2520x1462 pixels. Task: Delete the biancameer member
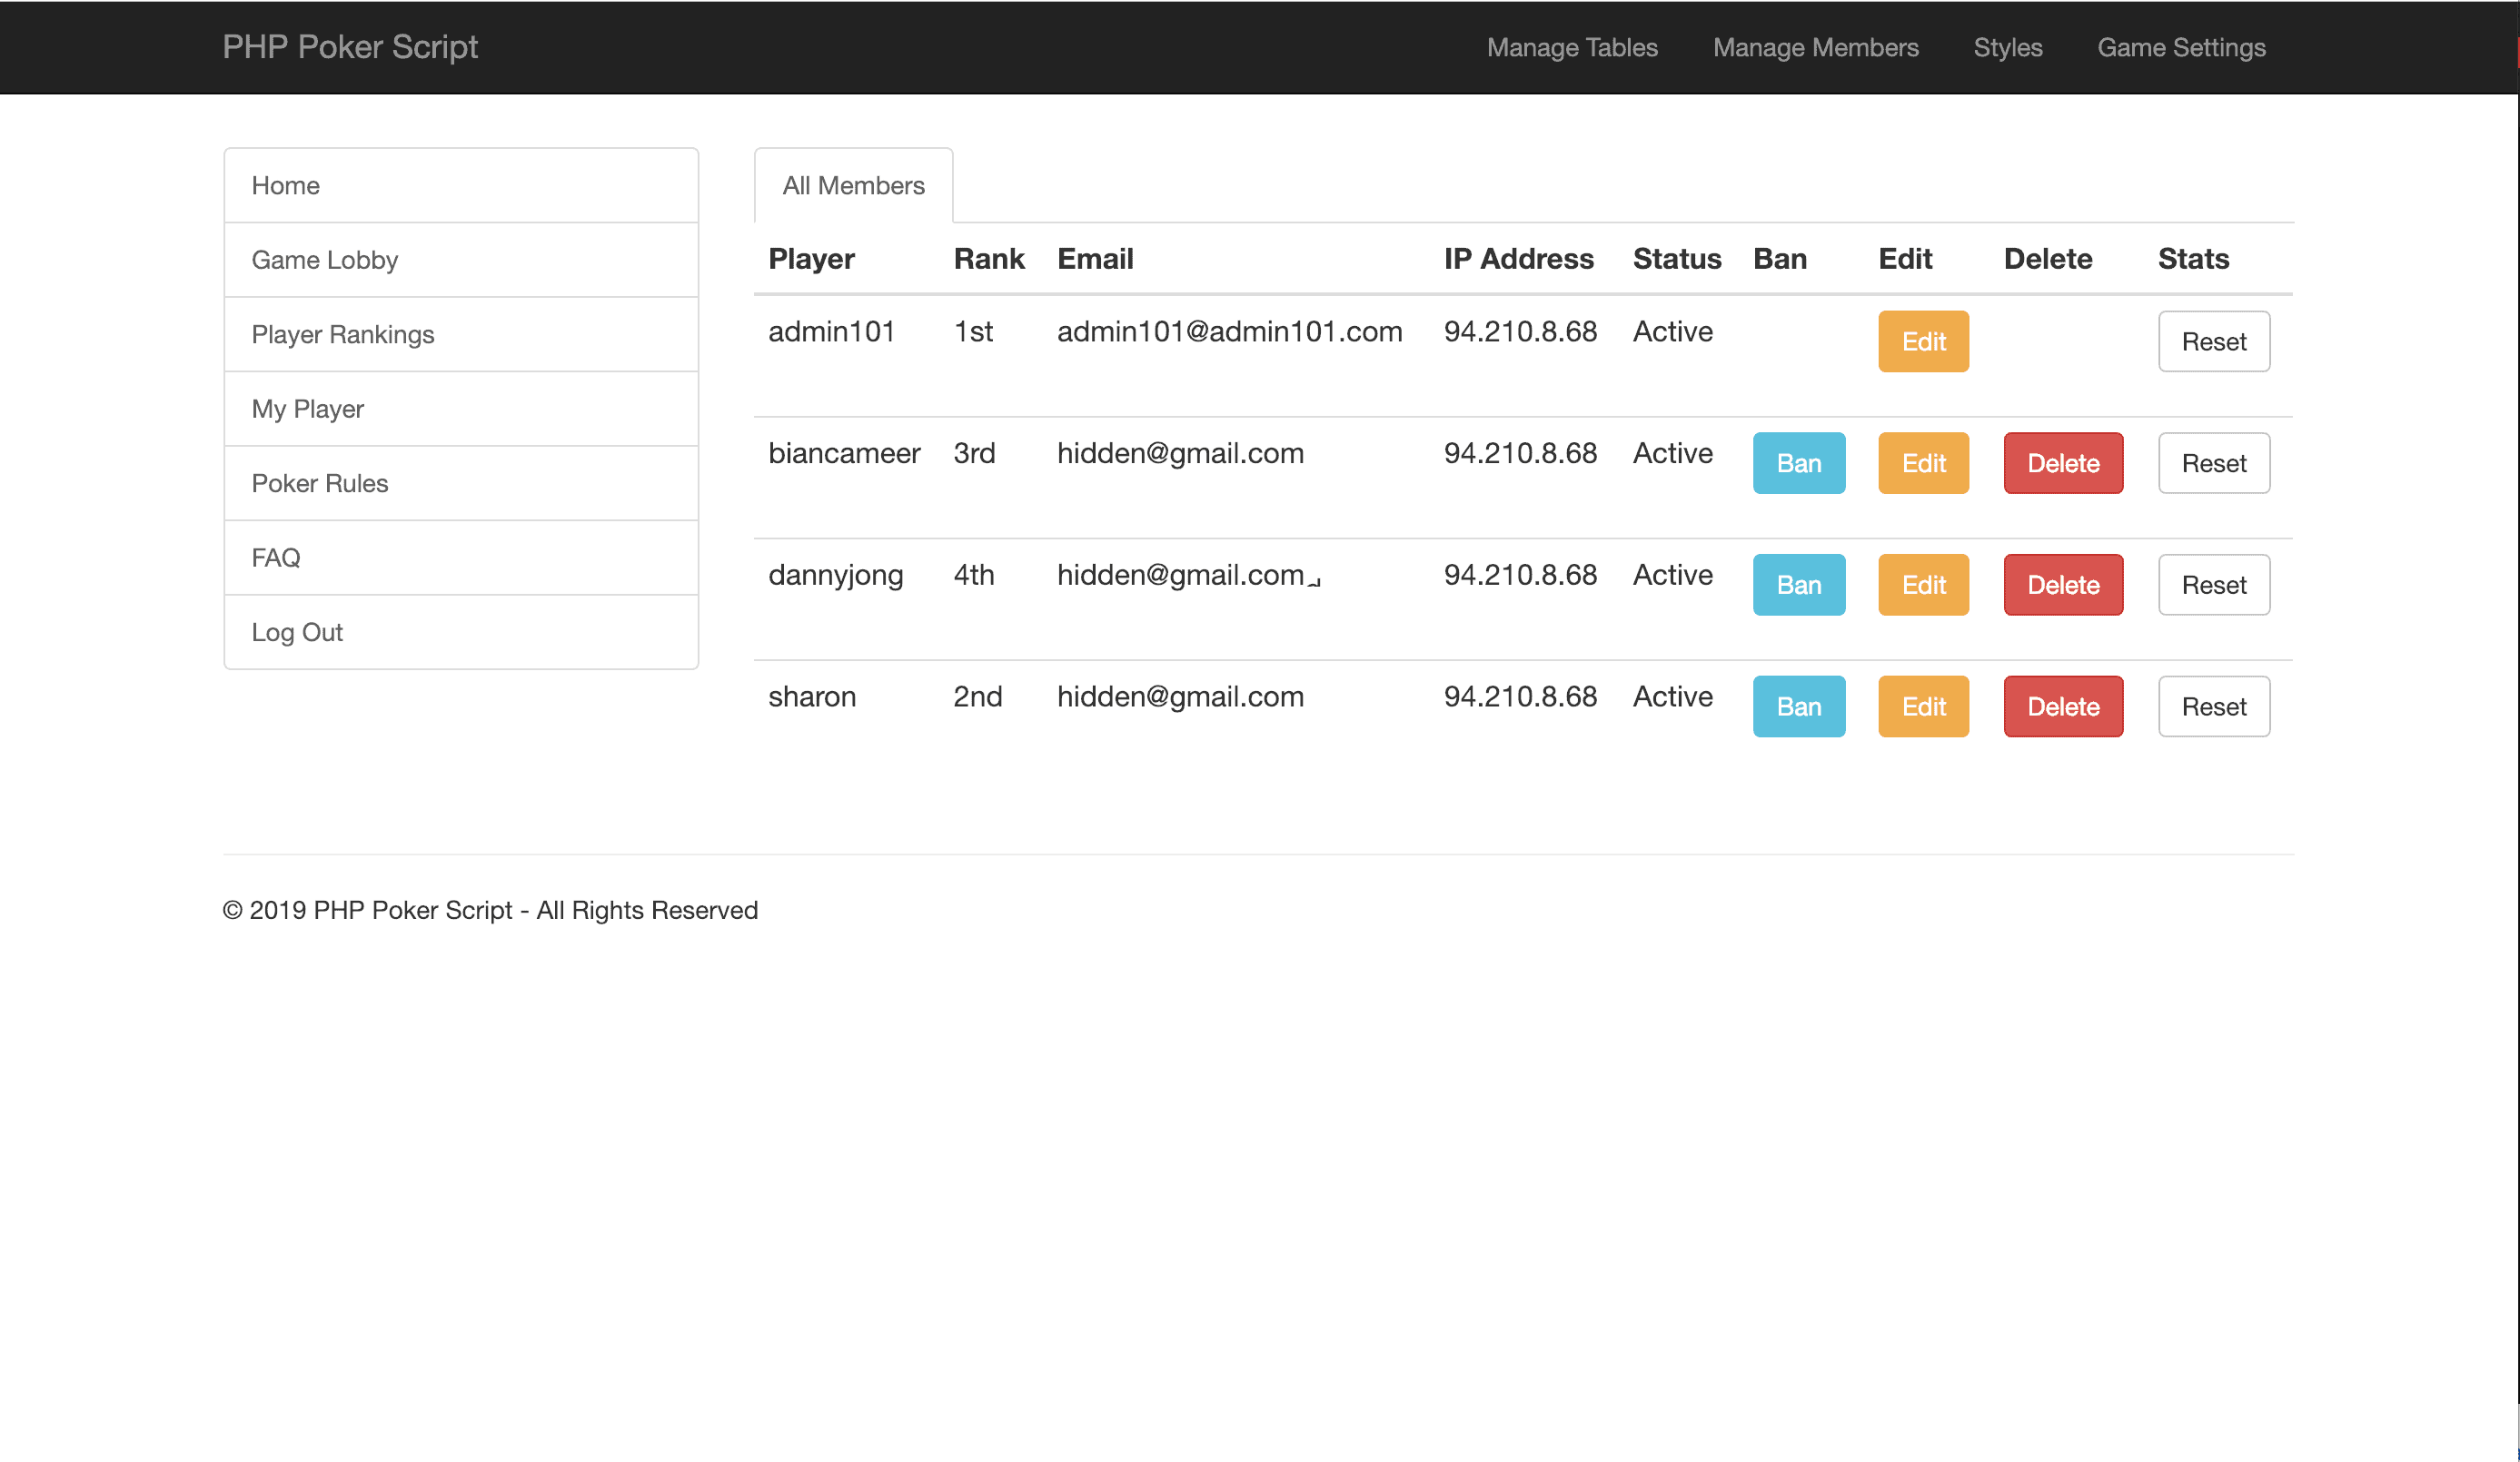[x=2063, y=463]
